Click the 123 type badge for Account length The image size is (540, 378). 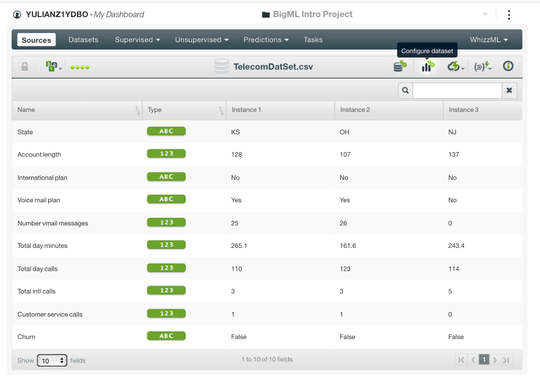tap(166, 153)
